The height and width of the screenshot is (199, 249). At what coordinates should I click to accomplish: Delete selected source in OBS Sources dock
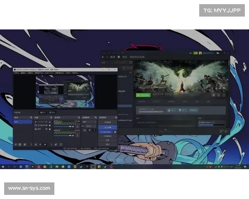click(40, 144)
